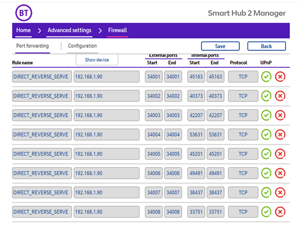Click green tick for the 34008 rule
The width and height of the screenshot is (298, 225).
266,212
